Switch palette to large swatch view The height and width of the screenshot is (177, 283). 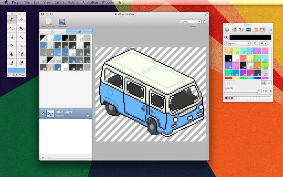click(x=264, y=83)
